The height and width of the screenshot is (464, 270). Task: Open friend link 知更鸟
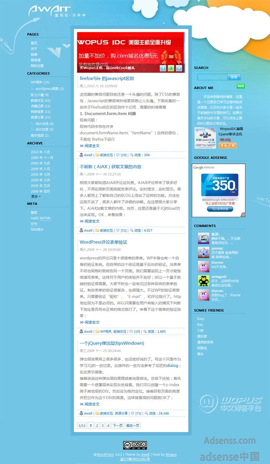pos(202,348)
